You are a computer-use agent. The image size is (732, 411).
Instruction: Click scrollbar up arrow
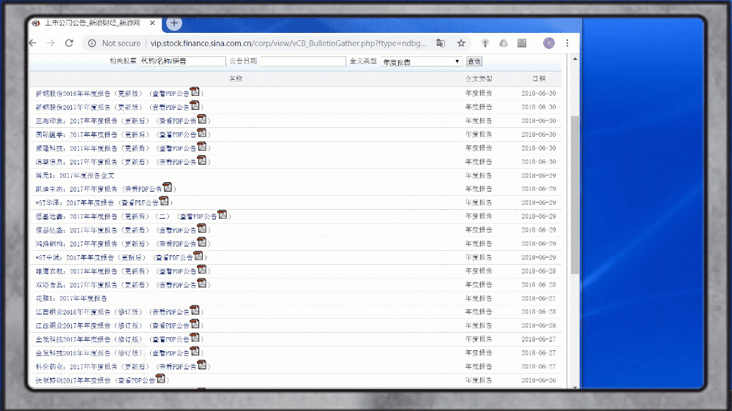click(x=575, y=59)
